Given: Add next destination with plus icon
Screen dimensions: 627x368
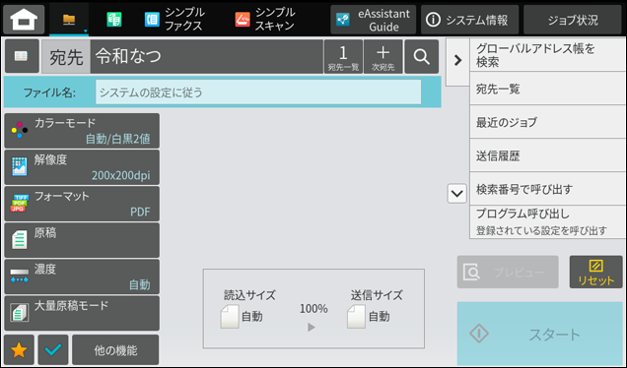Looking at the screenshot, I should (x=383, y=56).
